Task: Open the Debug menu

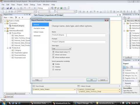Action: click(32, 5)
